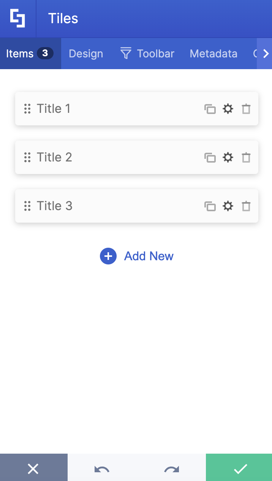Delete the Title 1 item

pyautogui.click(x=246, y=109)
